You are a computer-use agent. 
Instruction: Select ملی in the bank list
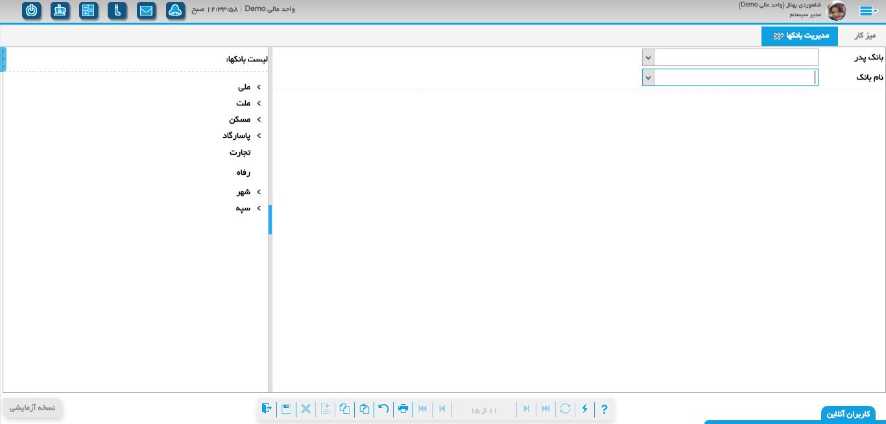click(x=244, y=87)
